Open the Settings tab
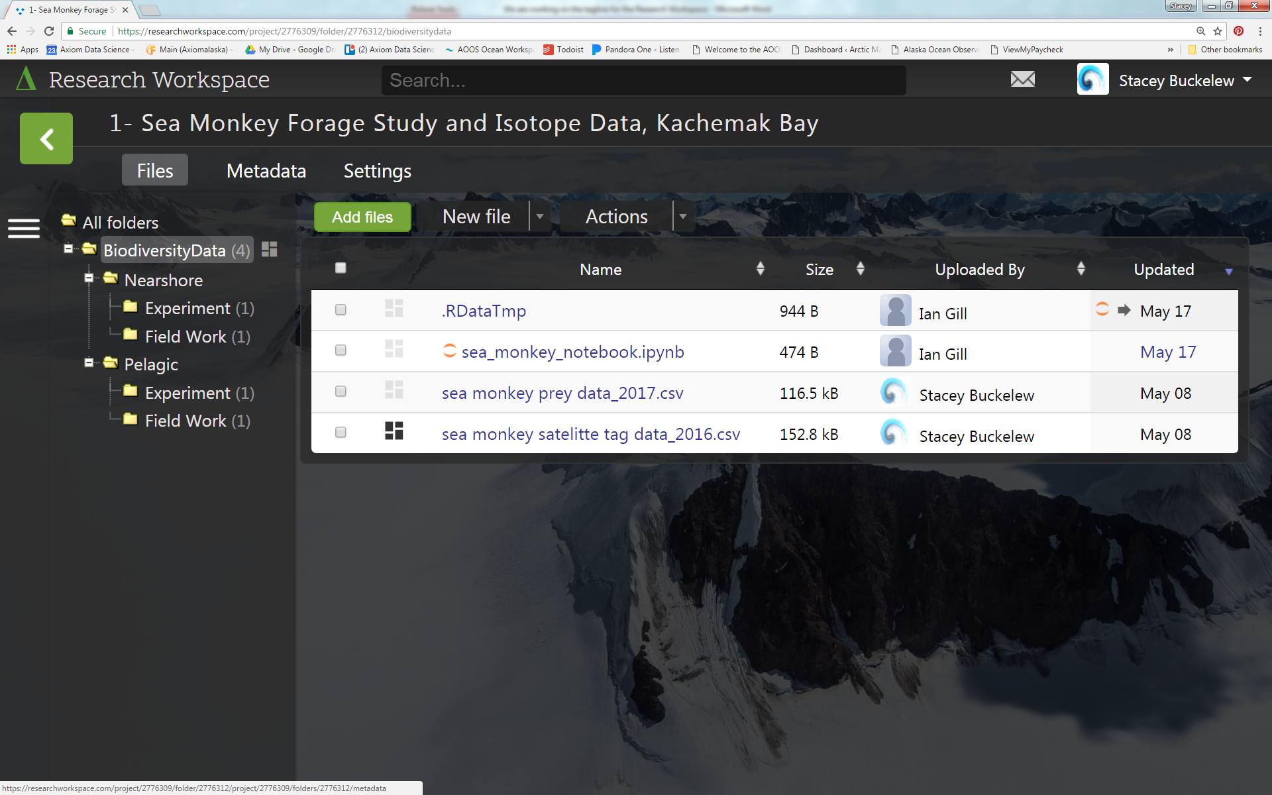This screenshot has height=795, width=1272. pos(377,171)
